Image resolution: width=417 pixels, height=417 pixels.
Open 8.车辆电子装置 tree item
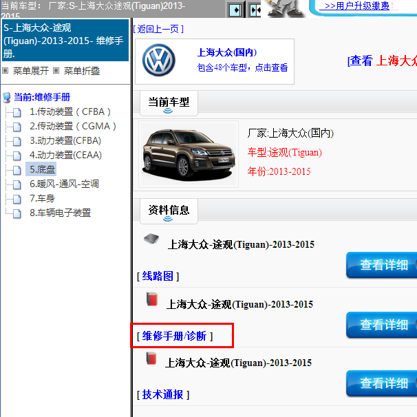(x=60, y=213)
